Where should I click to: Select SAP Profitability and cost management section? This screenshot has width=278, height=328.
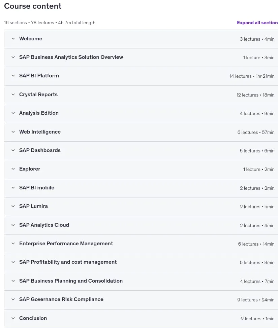tap(68, 262)
